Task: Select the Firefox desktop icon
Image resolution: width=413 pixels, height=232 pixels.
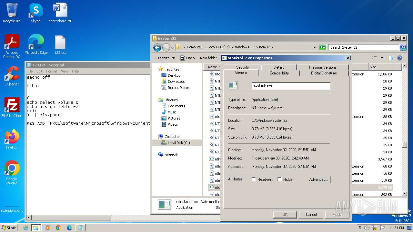Action: [12, 139]
